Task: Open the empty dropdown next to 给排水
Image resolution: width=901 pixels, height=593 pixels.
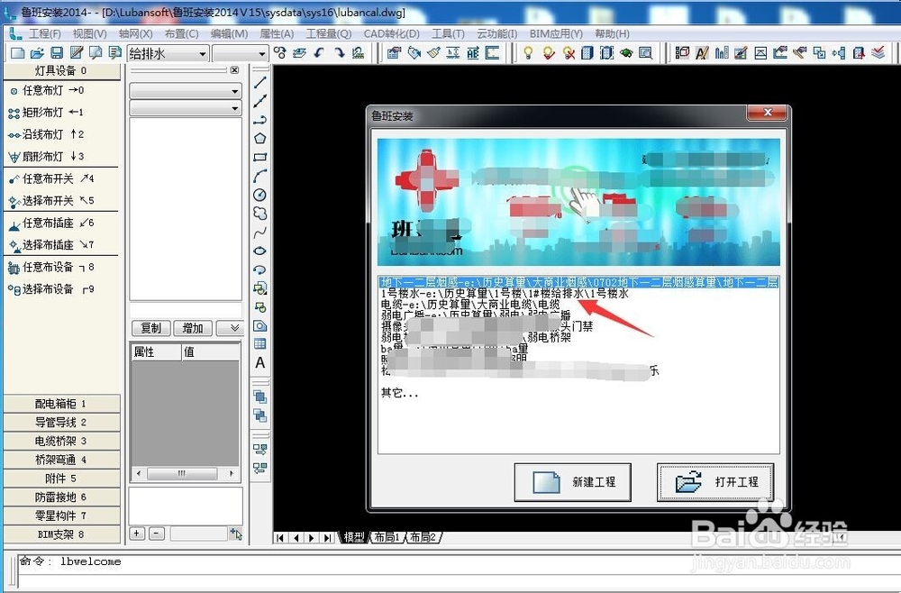Action: (241, 53)
